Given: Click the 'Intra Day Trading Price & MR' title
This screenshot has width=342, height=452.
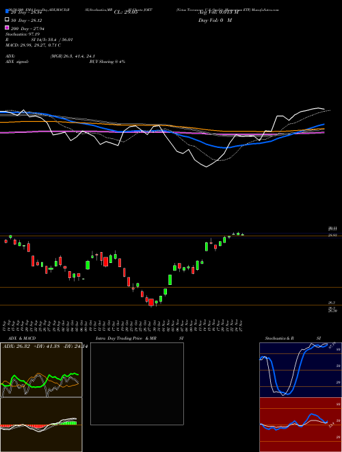Looking at the screenshot, I should click(x=126, y=338).
